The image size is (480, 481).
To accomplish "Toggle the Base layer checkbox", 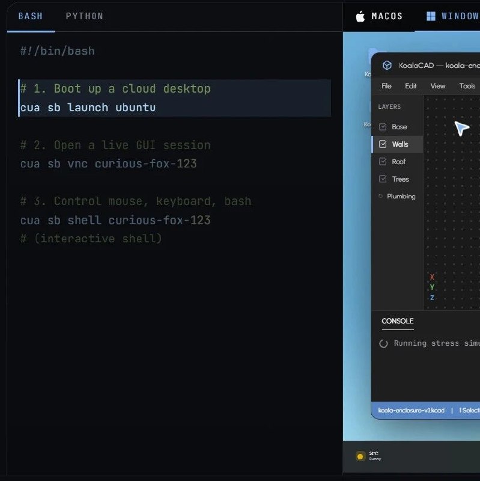I will (x=383, y=127).
